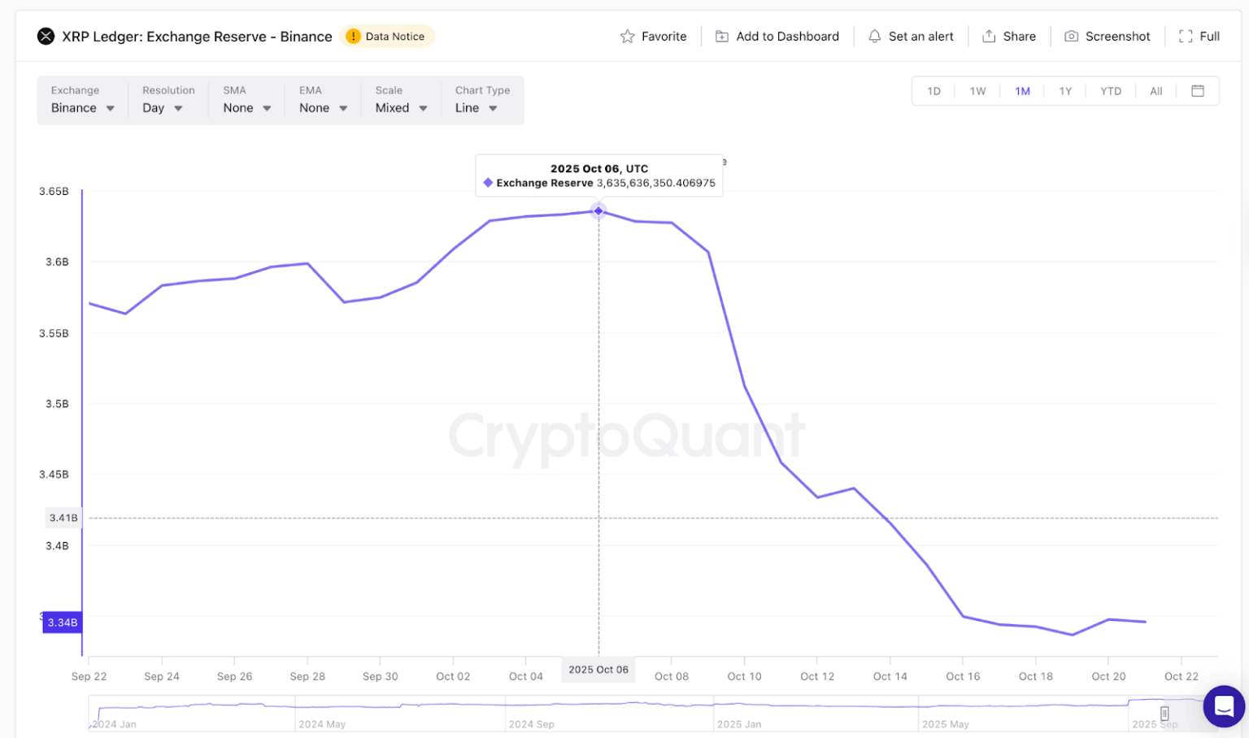The width and height of the screenshot is (1249, 738).
Task: Expand the Chart Type Line dropdown
Action: tap(476, 108)
